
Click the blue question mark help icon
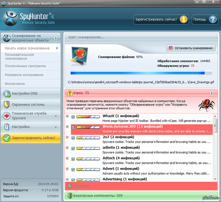point(213,19)
